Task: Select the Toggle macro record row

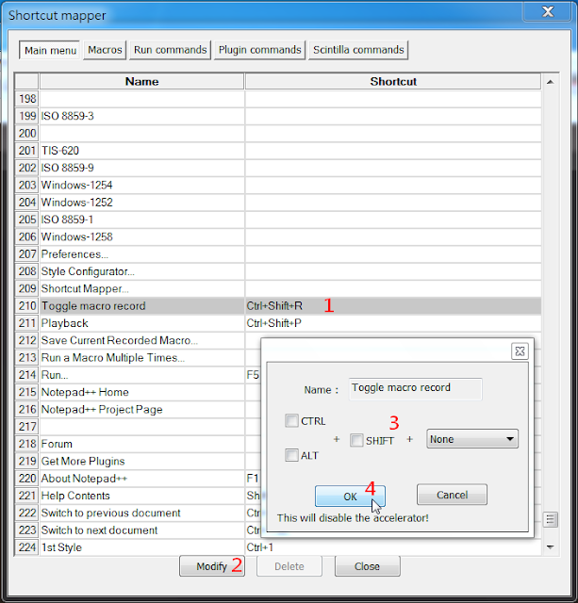Action: pyautogui.click(x=278, y=305)
